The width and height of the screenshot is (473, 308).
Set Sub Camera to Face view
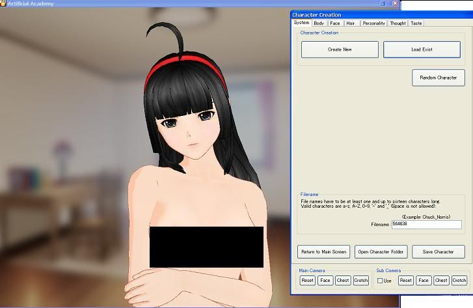coord(424,281)
